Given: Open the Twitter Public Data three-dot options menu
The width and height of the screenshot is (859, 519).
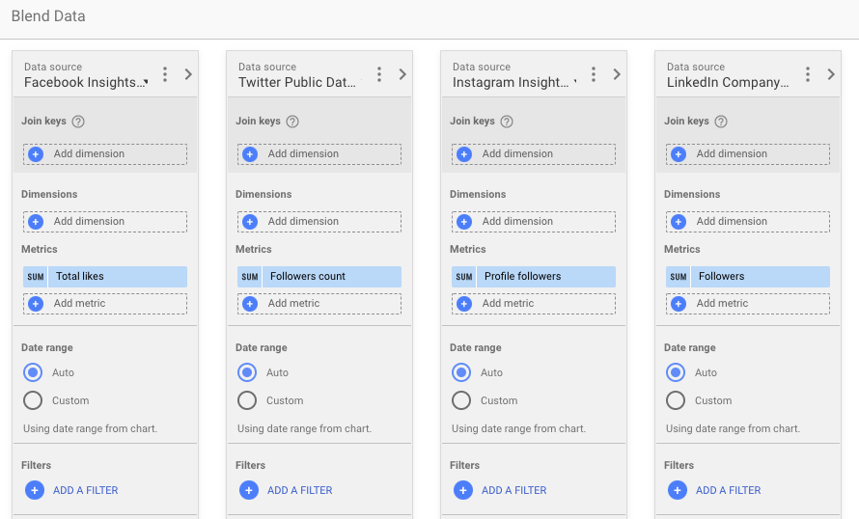Looking at the screenshot, I should pyautogui.click(x=379, y=74).
